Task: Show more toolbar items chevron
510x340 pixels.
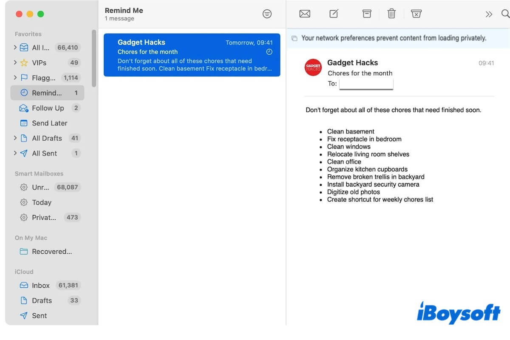Action: (489, 14)
